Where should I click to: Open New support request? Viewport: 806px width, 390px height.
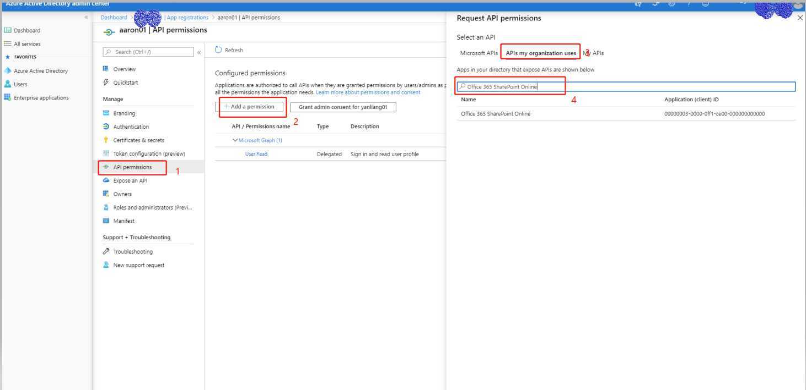click(138, 265)
